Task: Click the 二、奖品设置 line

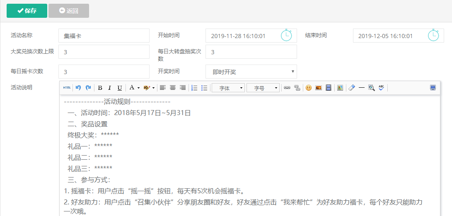Action: pyautogui.click(x=87, y=124)
